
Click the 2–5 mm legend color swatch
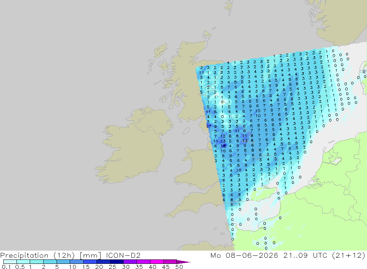pyautogui.click(x=50, y=262)
